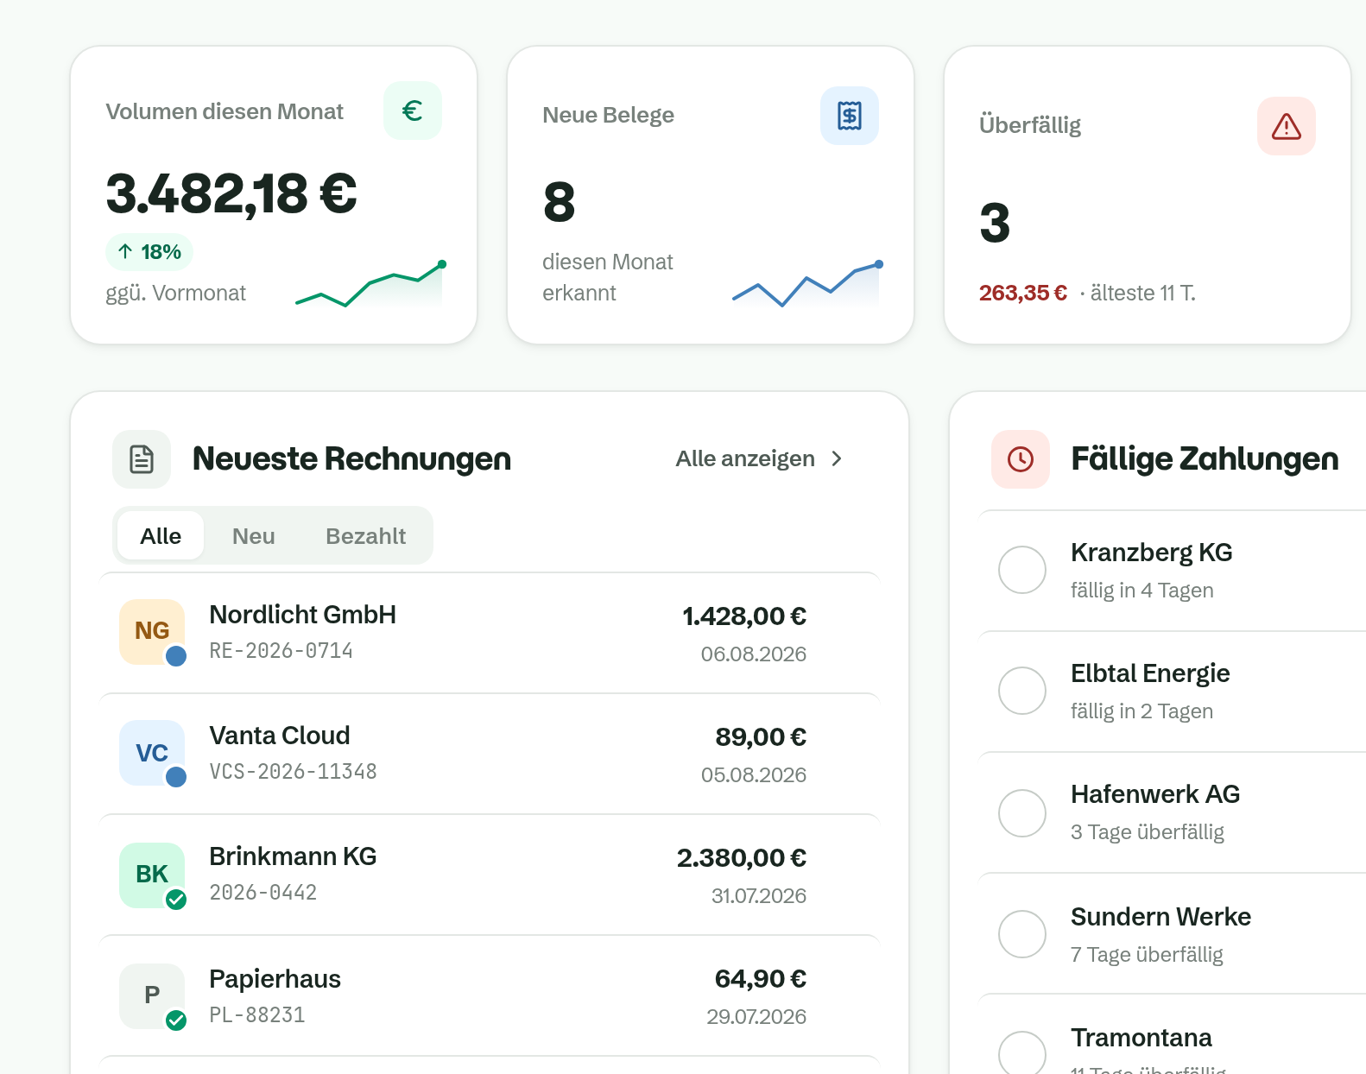Click invoice number 2026-0442
Image resolution: width=1366 pixels, height=1074 pixels.
coord(263,893)
